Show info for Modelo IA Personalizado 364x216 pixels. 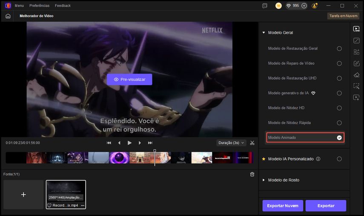click(318, 159)
